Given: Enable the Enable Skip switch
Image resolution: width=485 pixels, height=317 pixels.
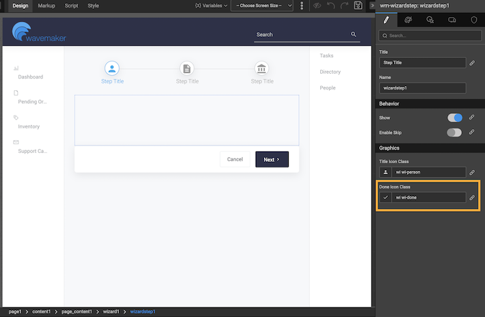Looking at the screenshot, I should tap(454, 133).
